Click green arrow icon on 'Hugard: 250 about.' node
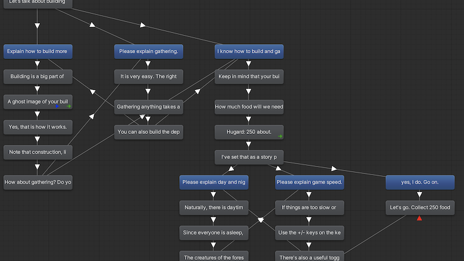 (281, 136)
